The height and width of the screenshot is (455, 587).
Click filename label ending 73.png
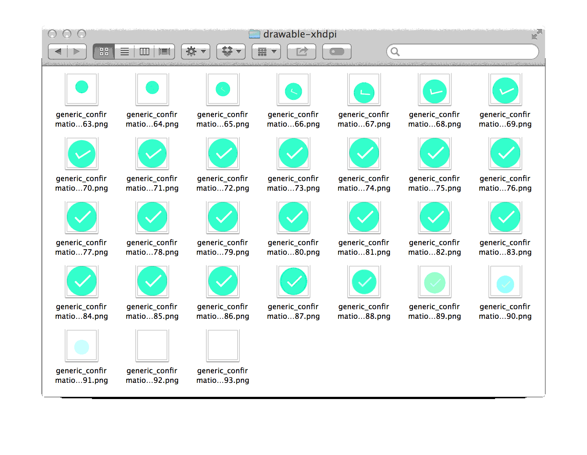click(x=293, y=183)
